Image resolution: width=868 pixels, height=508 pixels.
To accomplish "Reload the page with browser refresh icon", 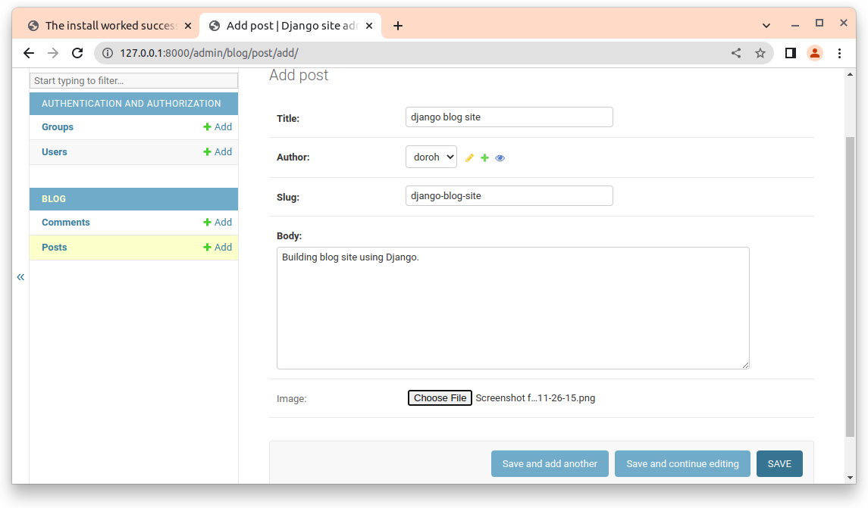I will pyautogui.click(x=77, y=53).
